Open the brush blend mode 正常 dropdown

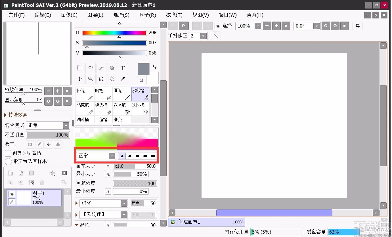(96, 156)
